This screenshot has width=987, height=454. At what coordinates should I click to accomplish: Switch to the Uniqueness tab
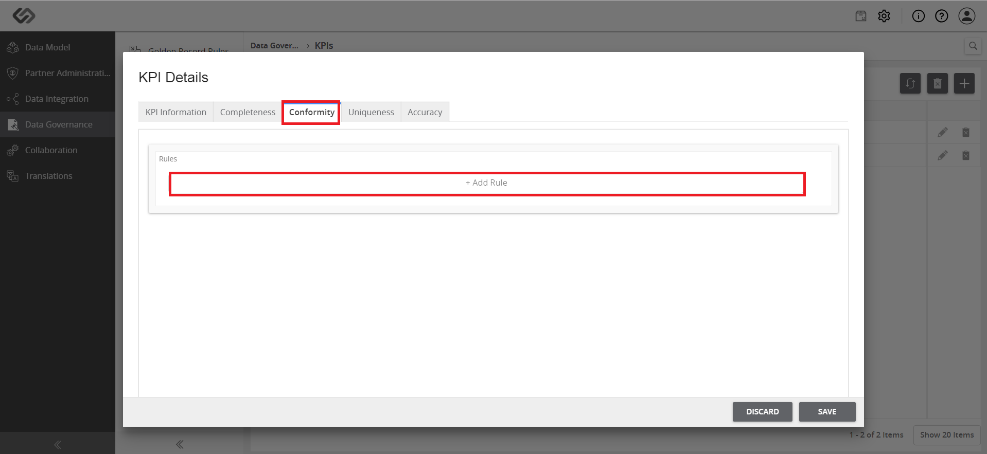(x=371, y=112)
